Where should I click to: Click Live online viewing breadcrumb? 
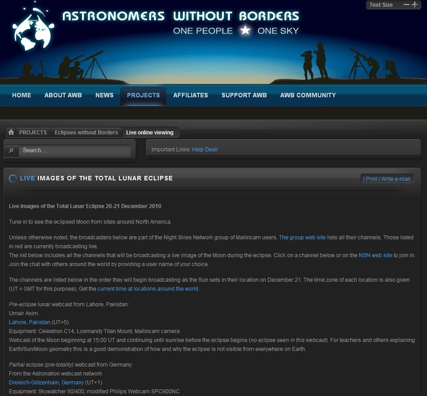point(150,132)
